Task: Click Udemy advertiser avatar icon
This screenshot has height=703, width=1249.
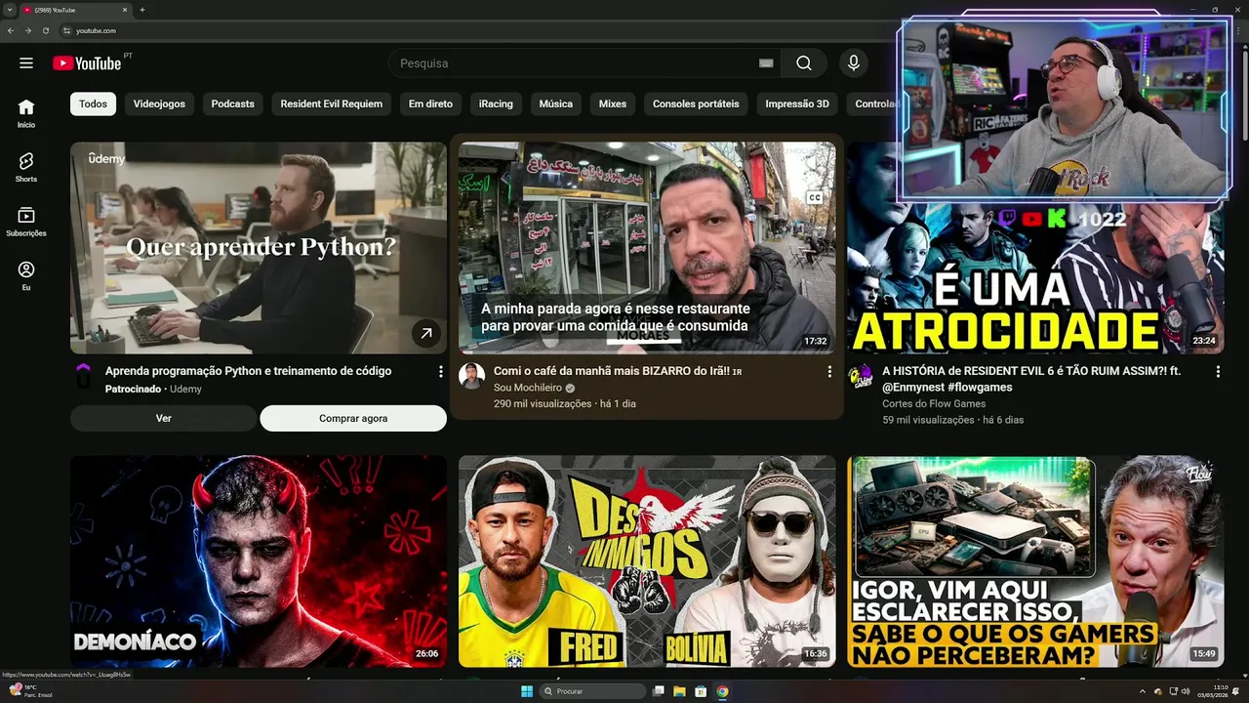Action: [83, 376]
